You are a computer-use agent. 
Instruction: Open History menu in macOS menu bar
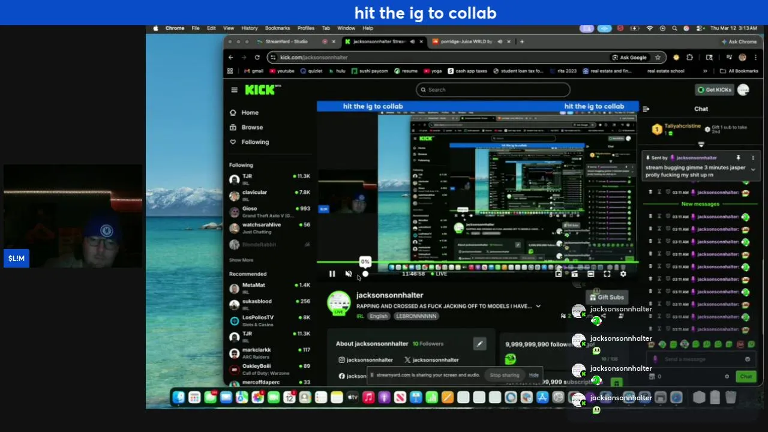pos(250,28)
